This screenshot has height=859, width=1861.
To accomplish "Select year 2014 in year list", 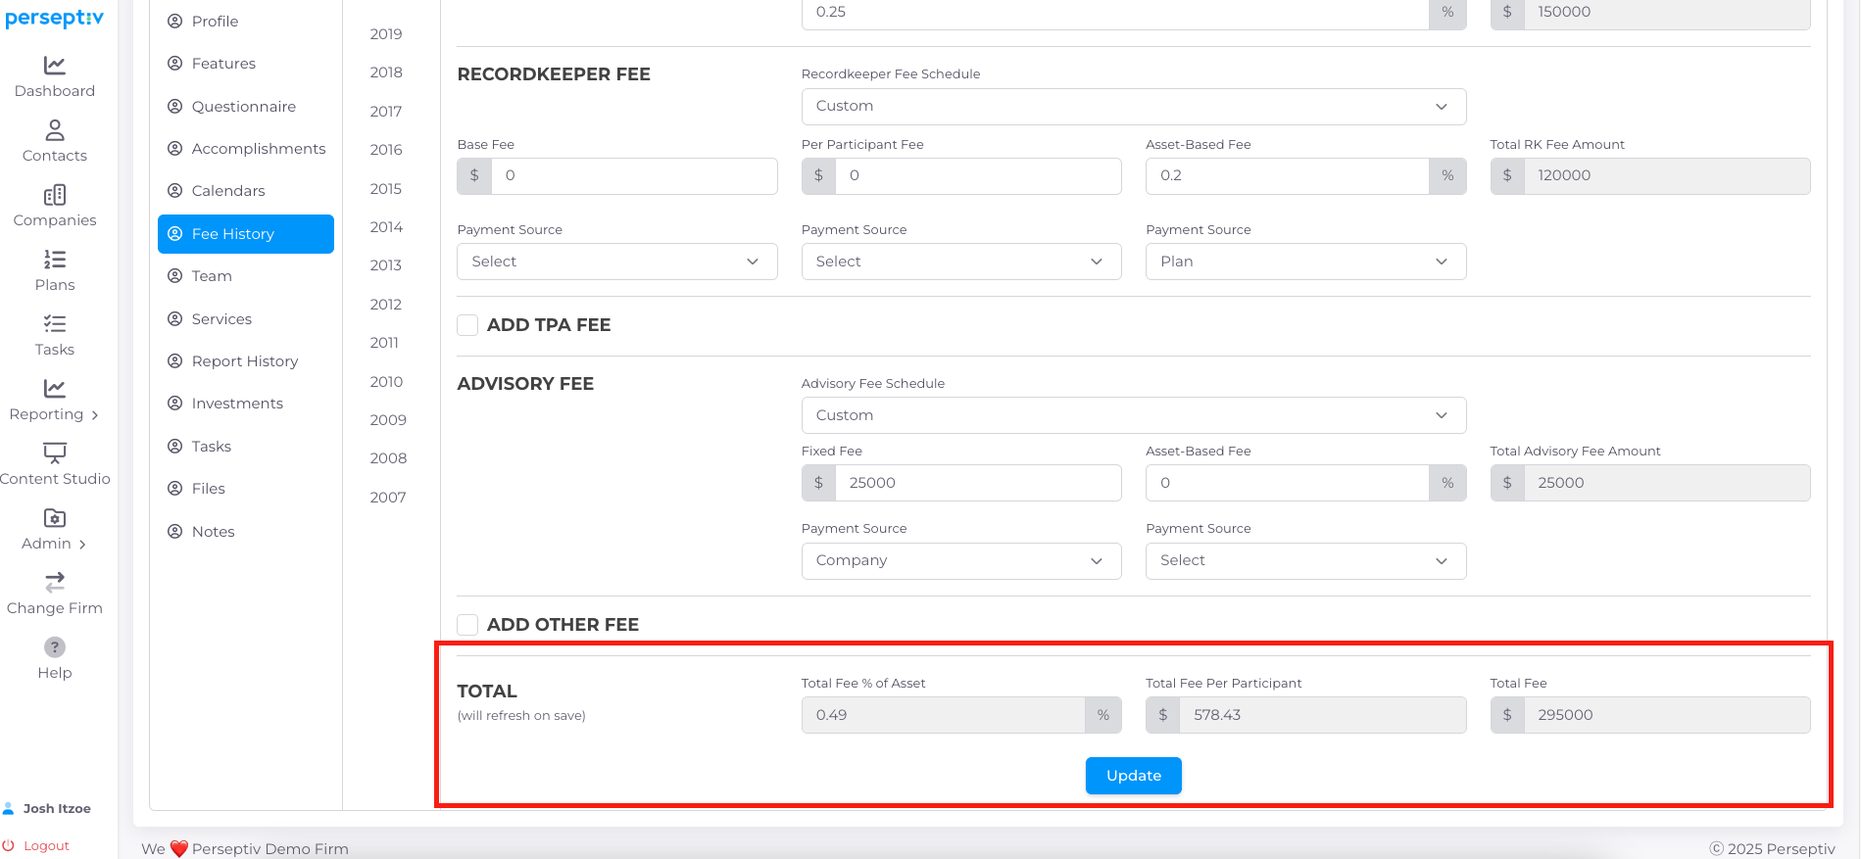I will coord(386,227).
